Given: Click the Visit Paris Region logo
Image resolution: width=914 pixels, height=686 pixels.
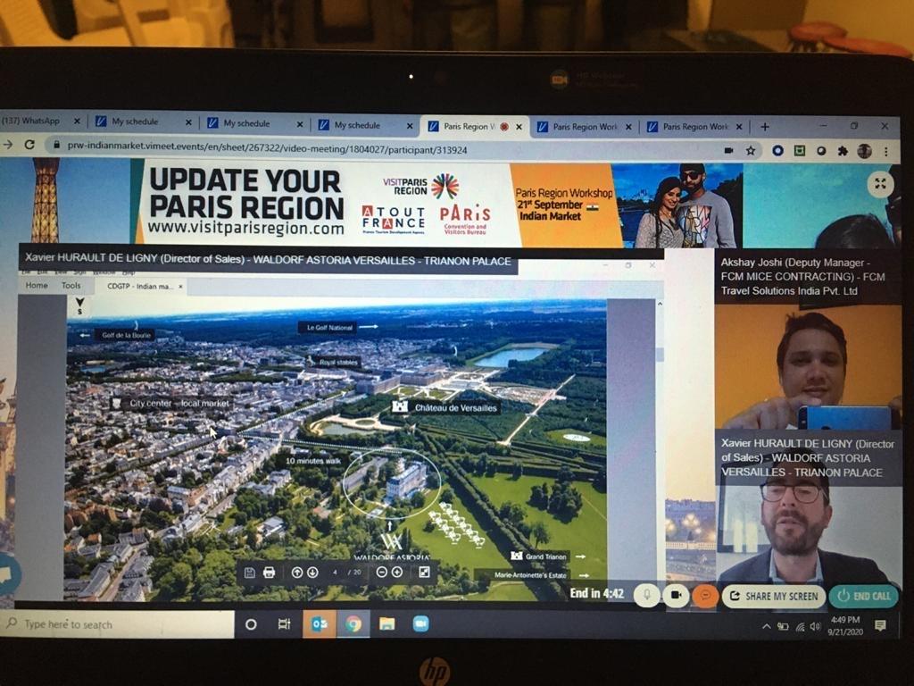Looking at the screenshot, I should 421,187.
